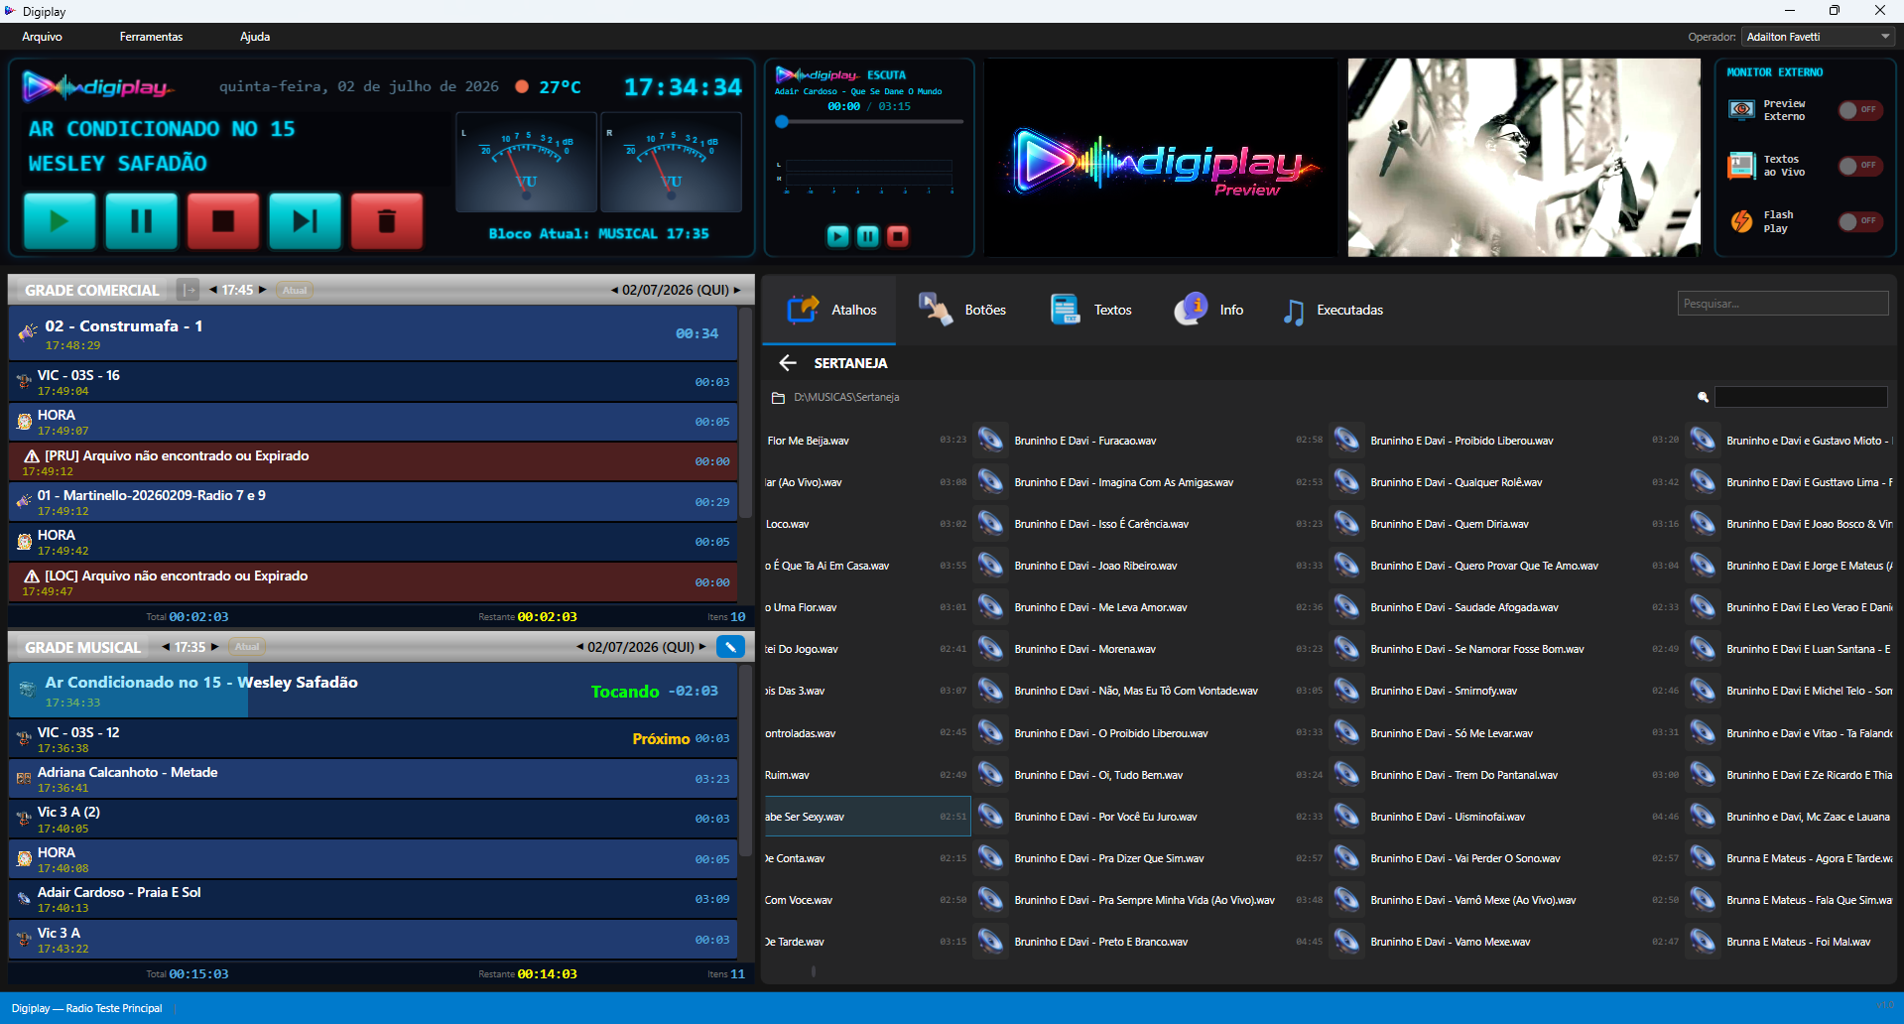
Task: Go to next date in Grade Musical
Action: pyautogui.click(x=702, y=647)
